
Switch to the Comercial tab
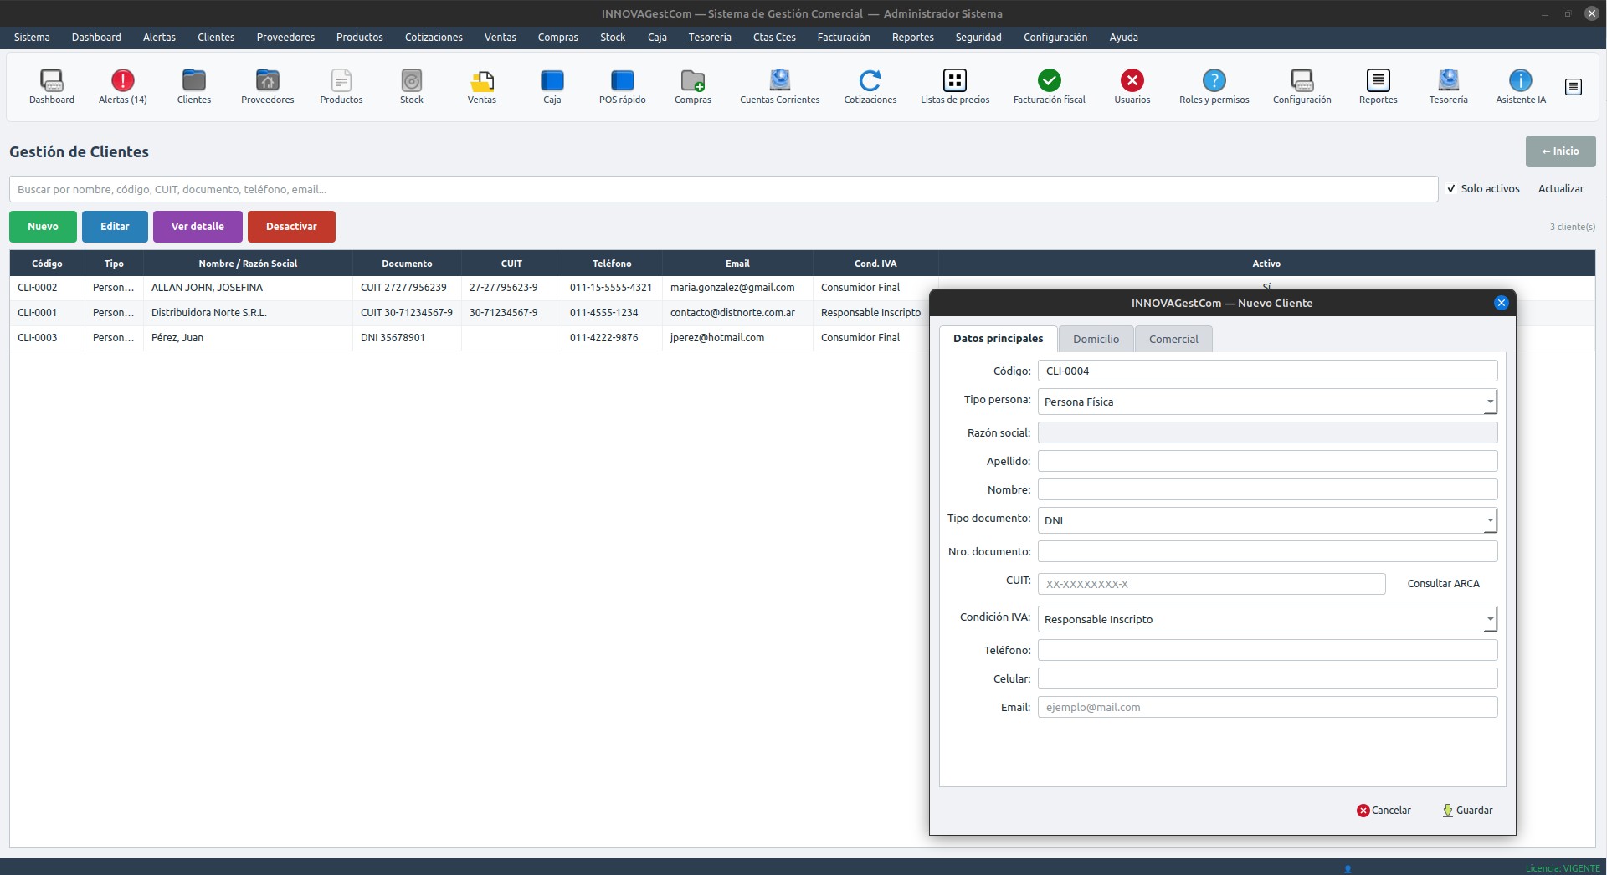tap(1173, 340)
